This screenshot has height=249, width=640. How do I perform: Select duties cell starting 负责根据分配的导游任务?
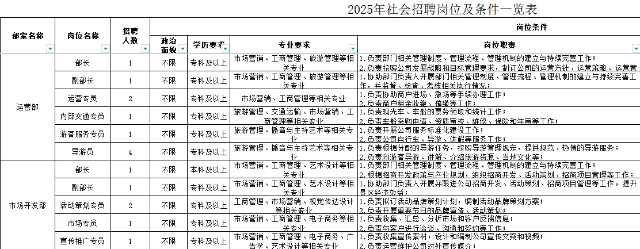click(x=499, y=152)
